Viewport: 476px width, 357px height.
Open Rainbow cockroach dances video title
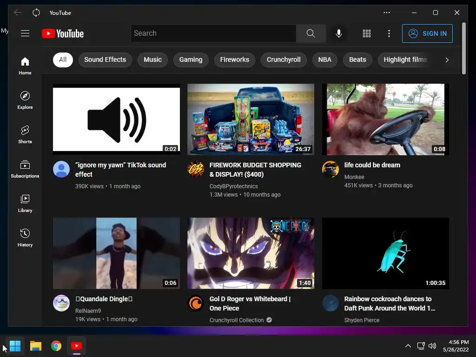click(390, 304)
